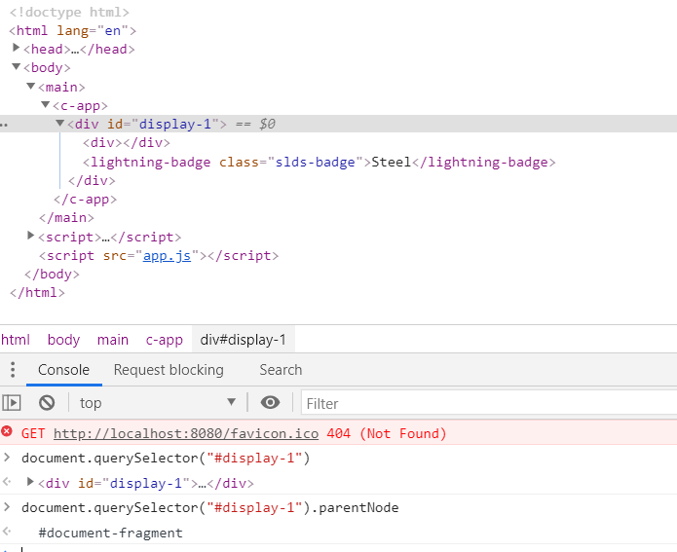The height and width of the screenshot is (552, 677).
Task: Select the closing main tag line
Action: (x=66, y=217)
